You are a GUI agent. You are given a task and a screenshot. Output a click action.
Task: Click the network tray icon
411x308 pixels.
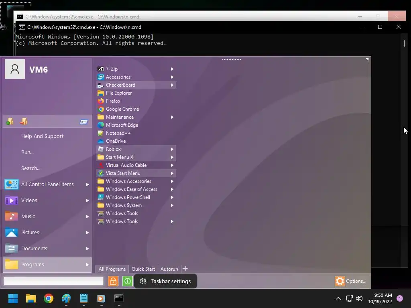350,298
